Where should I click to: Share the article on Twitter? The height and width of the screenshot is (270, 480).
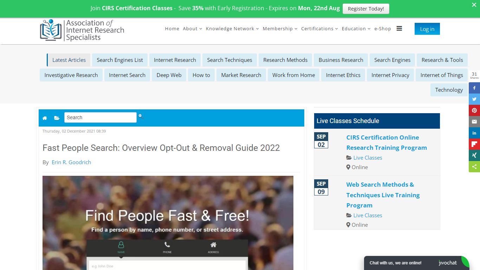pos(474,99)
